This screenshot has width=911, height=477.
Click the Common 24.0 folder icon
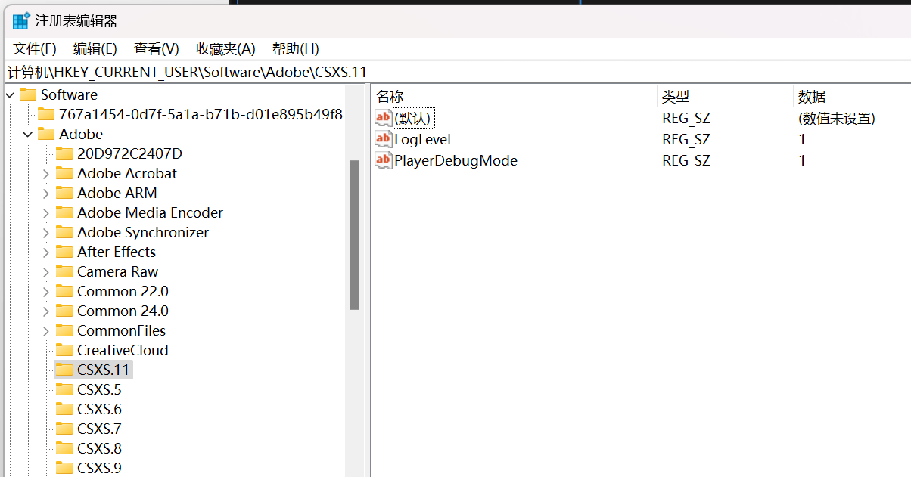click(64, 311)
